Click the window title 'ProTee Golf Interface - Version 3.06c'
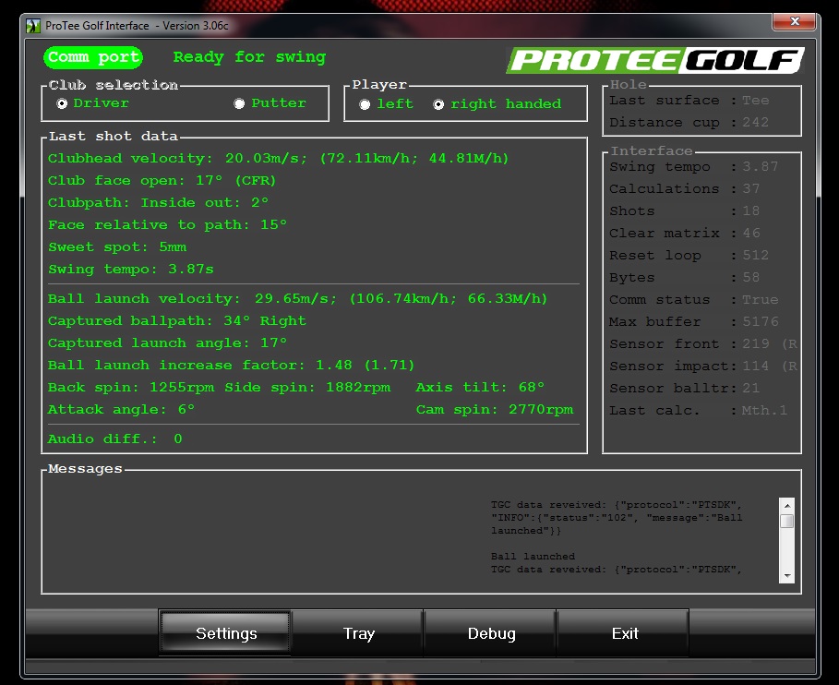Image resolution: width=839 pixels, height=685 pixels. click(137, 26)
